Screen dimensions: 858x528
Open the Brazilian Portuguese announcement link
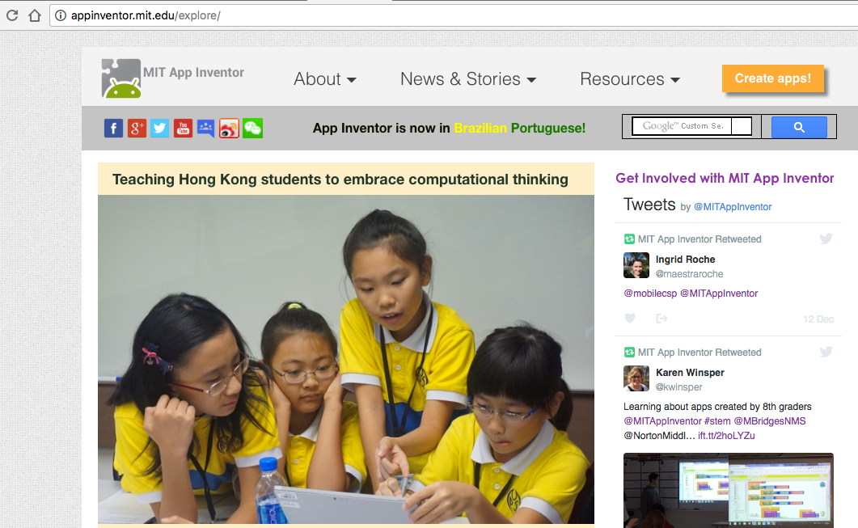[x=450, y=128]
